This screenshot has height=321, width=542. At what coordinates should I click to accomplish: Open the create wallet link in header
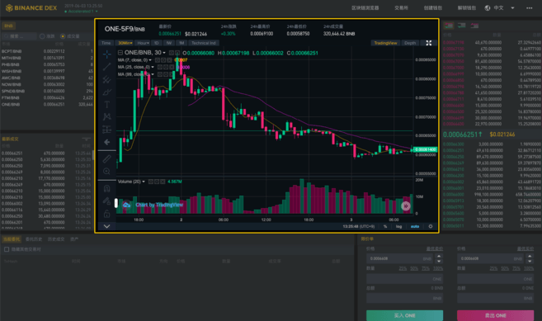coord(433,8)
